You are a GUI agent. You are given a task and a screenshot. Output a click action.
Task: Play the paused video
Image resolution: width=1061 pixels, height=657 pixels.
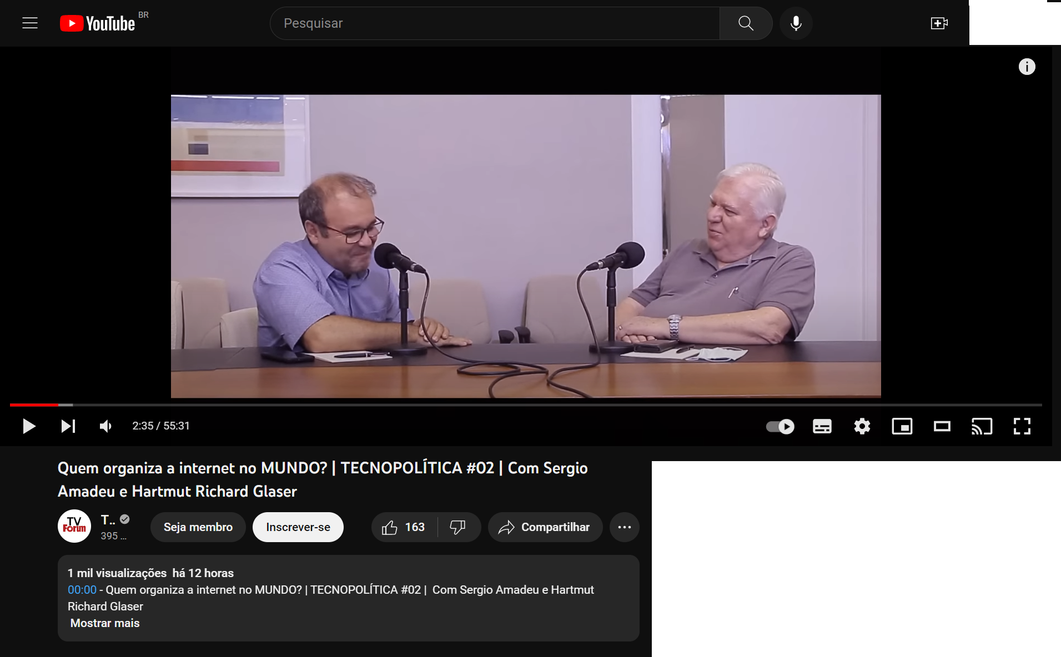[x=29, y=426]
